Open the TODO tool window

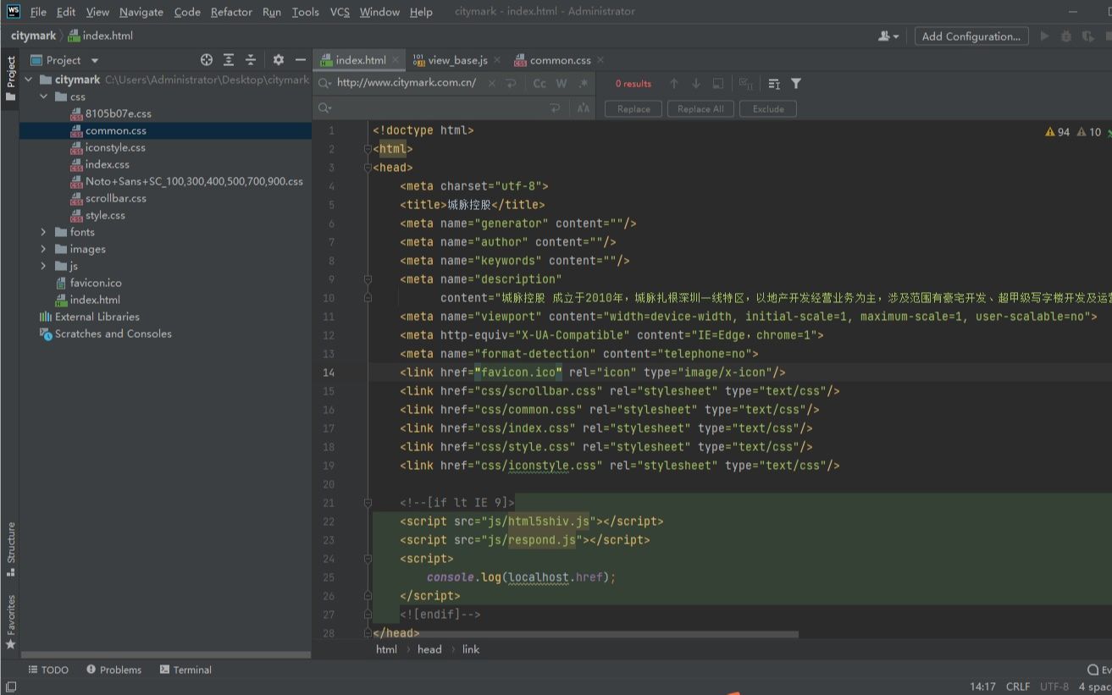(x=48, y=670)
